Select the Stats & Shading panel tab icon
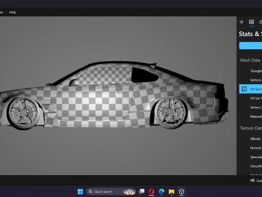262x197 pixels. click(252, 22)
